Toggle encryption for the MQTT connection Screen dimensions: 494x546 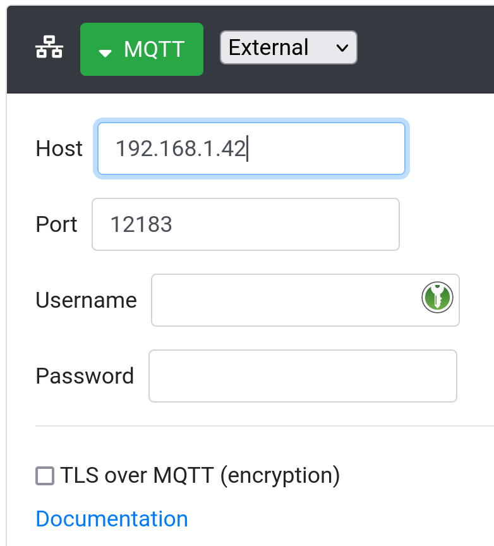point(45,476)
